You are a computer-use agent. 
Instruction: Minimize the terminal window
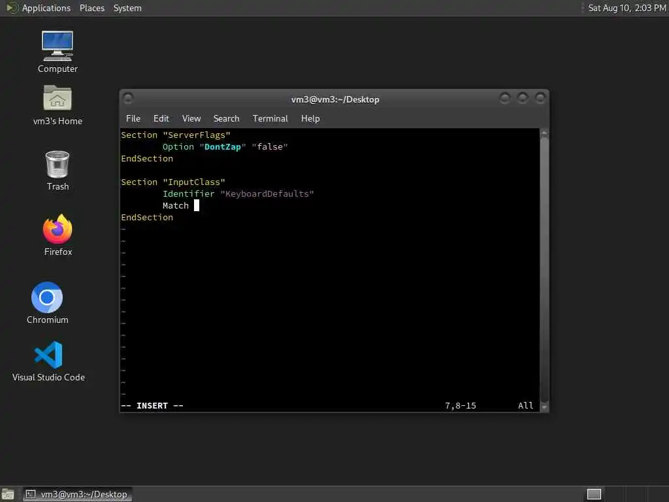click(505, 99)
